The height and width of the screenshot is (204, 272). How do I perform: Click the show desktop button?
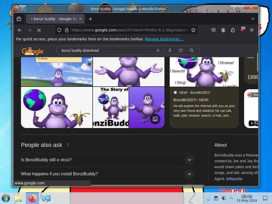(265, 198)
